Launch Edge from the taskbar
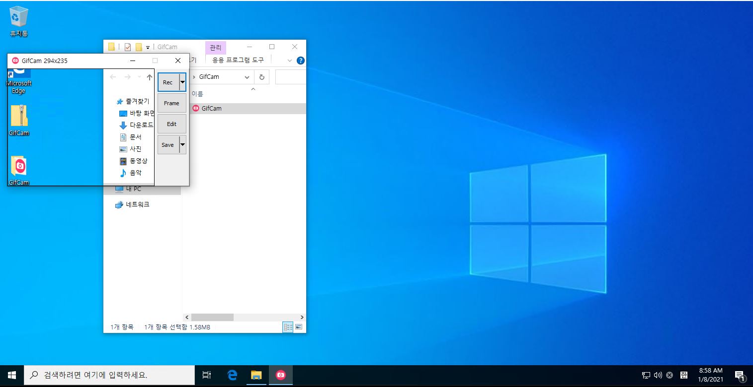This screenshot has height=387, width=753. click(232, 376)
